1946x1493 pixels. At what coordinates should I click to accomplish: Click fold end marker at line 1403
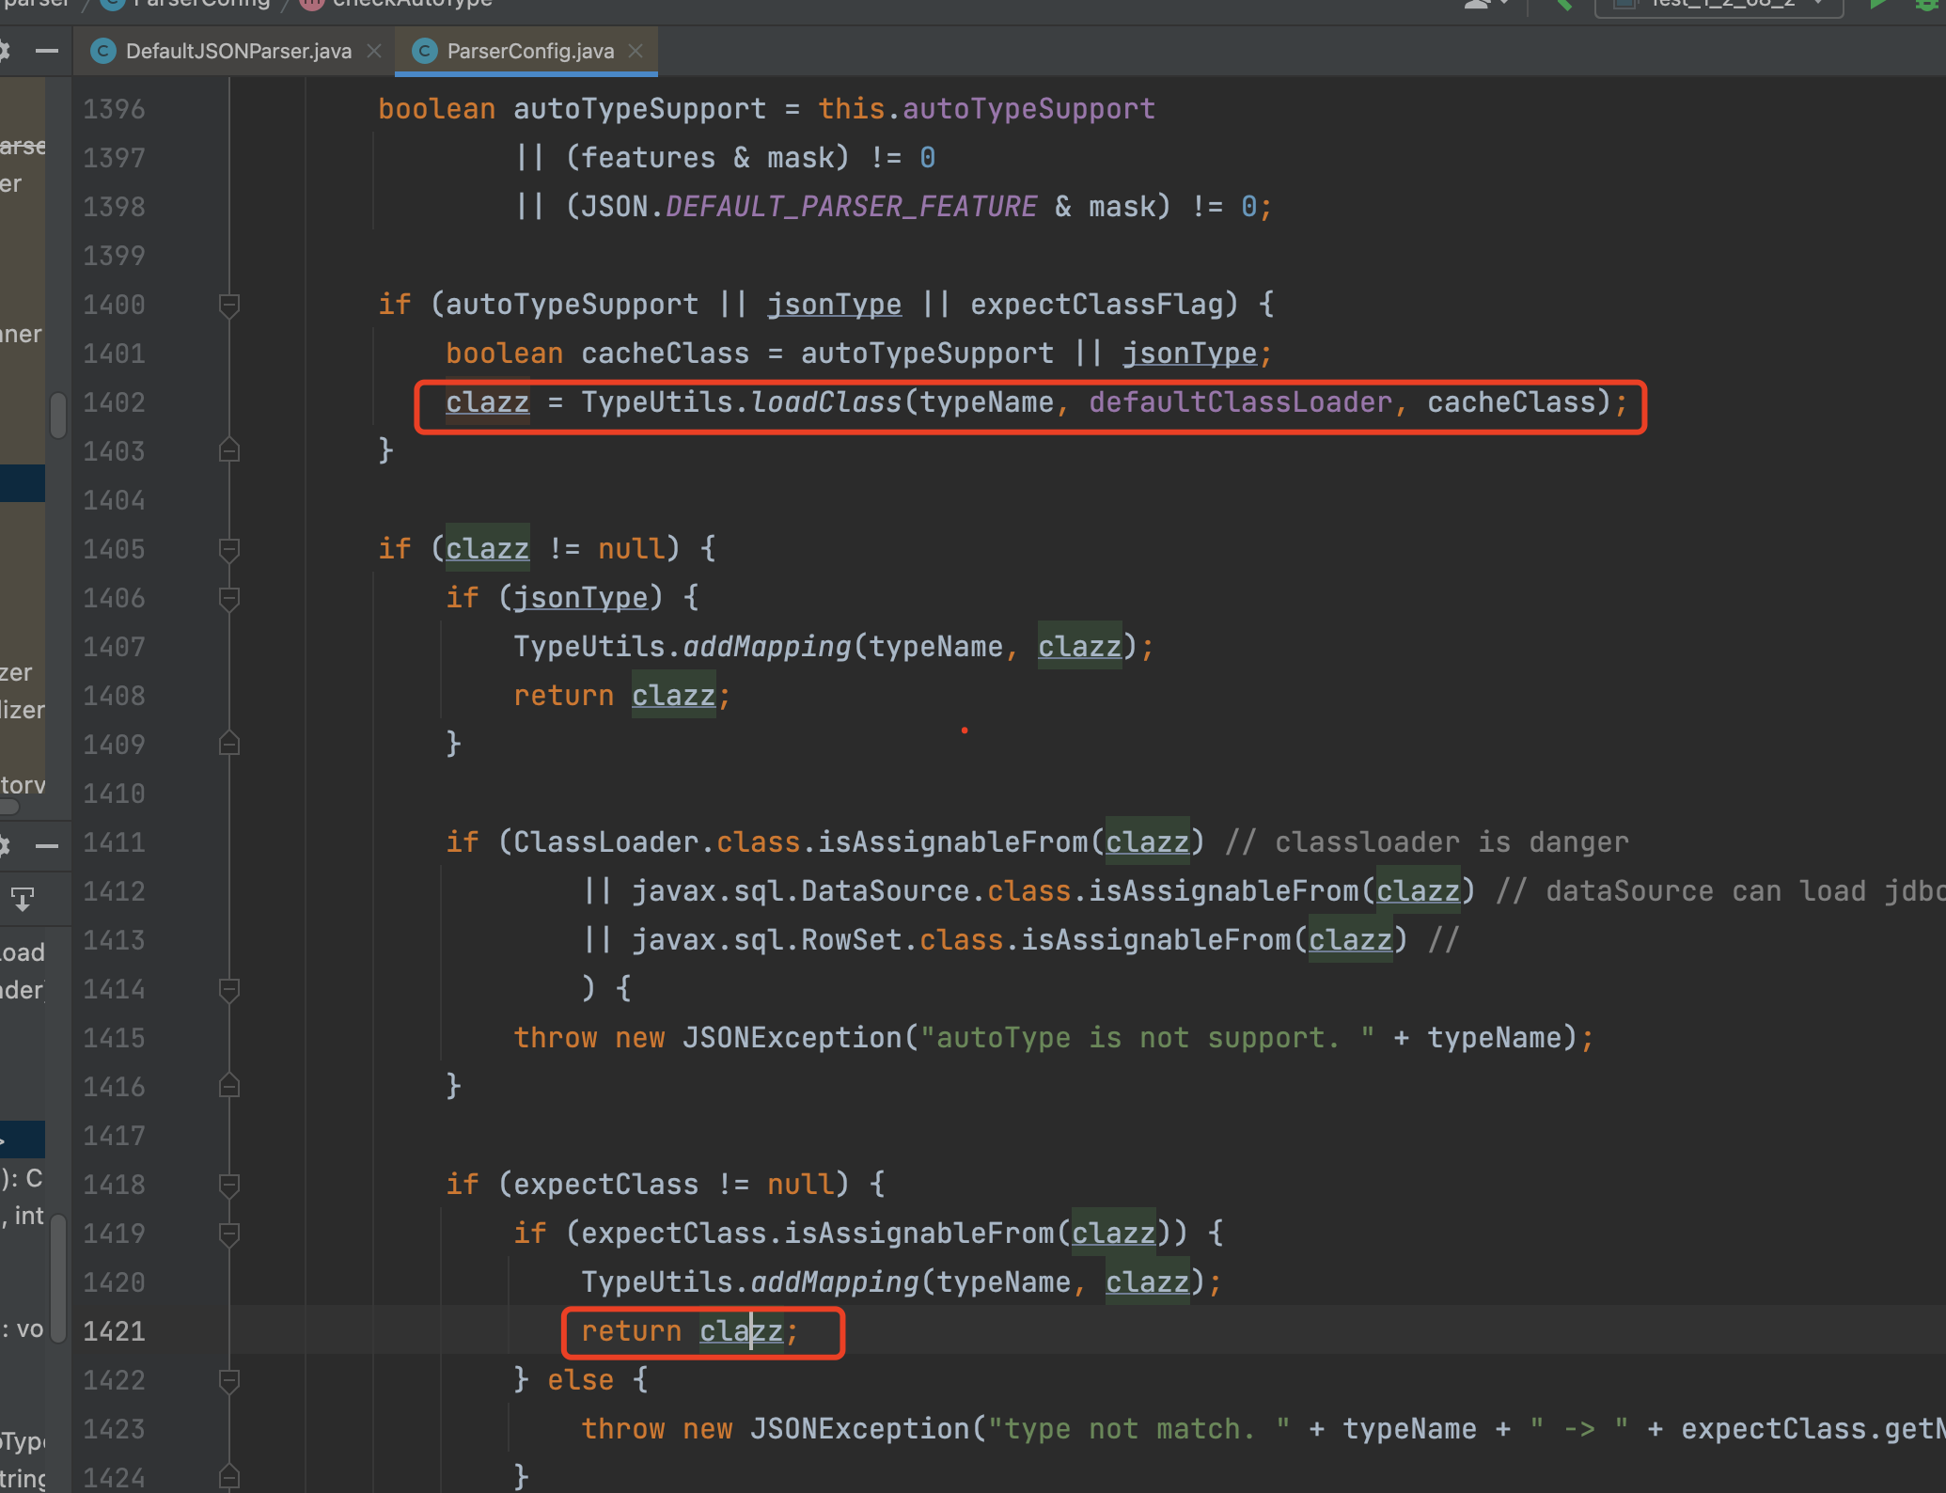click(x=228, y=451)
